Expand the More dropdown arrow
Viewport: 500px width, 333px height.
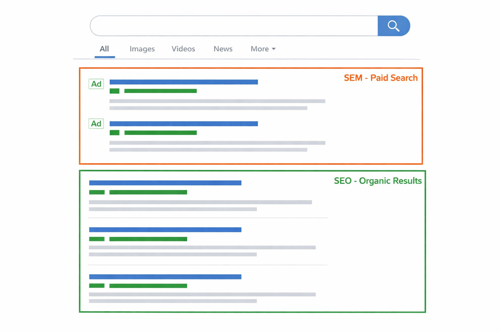point(274,49)
